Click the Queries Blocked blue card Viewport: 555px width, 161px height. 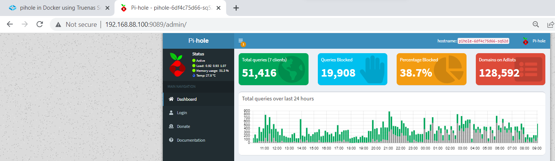tap(352, 69)
